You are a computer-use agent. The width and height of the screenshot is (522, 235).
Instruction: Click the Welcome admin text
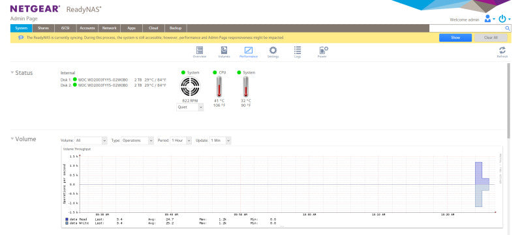coord(465,20)
